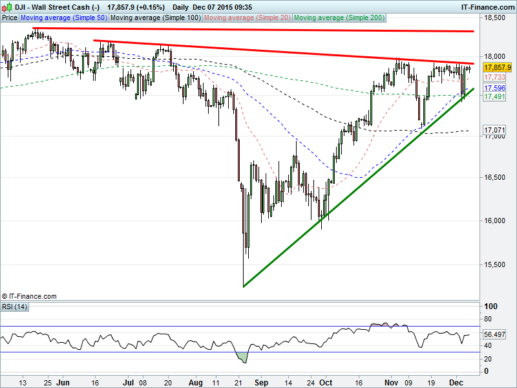Toggle the Moving average (Simple 20) legend label

(x=247, y=18)
